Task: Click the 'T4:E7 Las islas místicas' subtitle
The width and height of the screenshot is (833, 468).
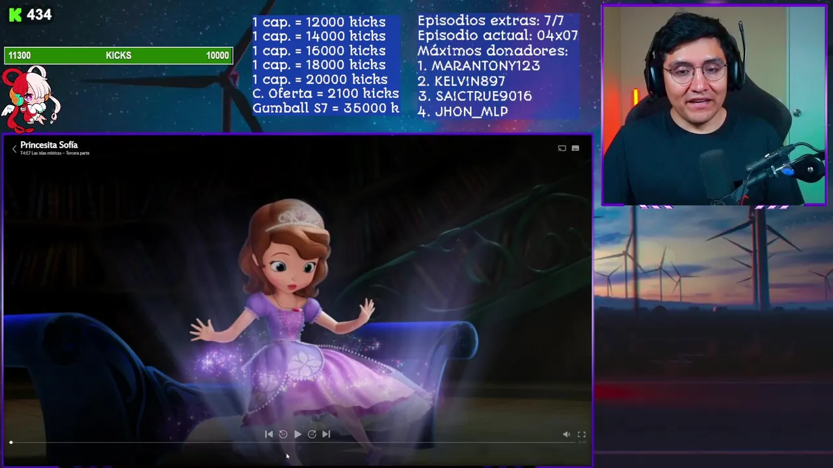Action: (x=55, y=153)
